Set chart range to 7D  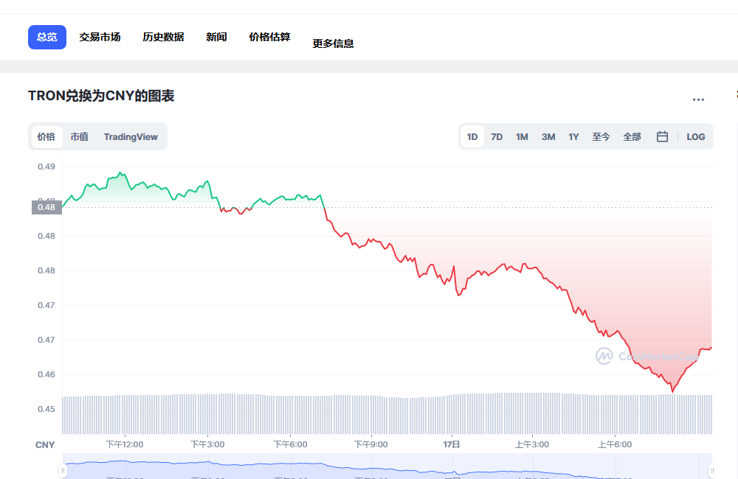coord(497,137)
